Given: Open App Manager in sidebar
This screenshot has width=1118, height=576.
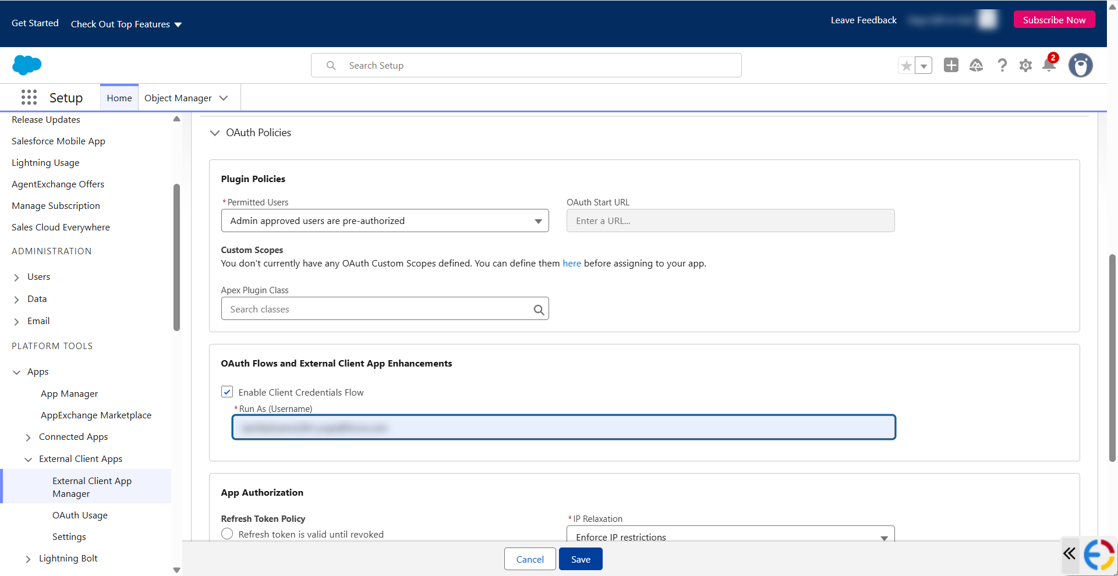Looking at the screenshot, I should coord(69,394).
